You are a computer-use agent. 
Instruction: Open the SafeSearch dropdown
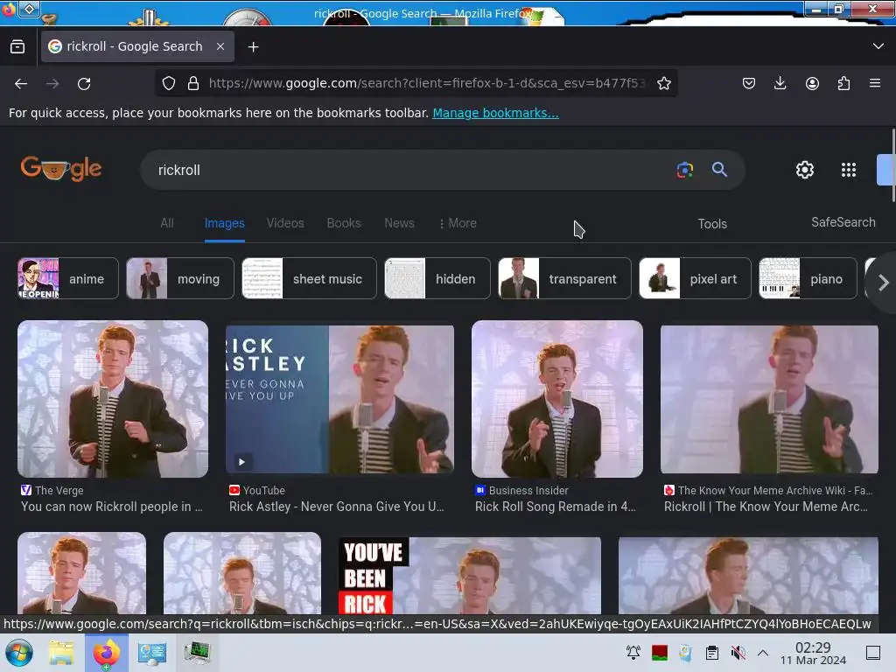843,222
